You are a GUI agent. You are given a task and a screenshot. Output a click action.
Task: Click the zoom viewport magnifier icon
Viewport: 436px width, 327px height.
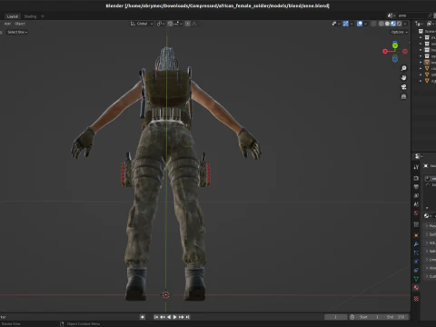(x=403, y=68)
